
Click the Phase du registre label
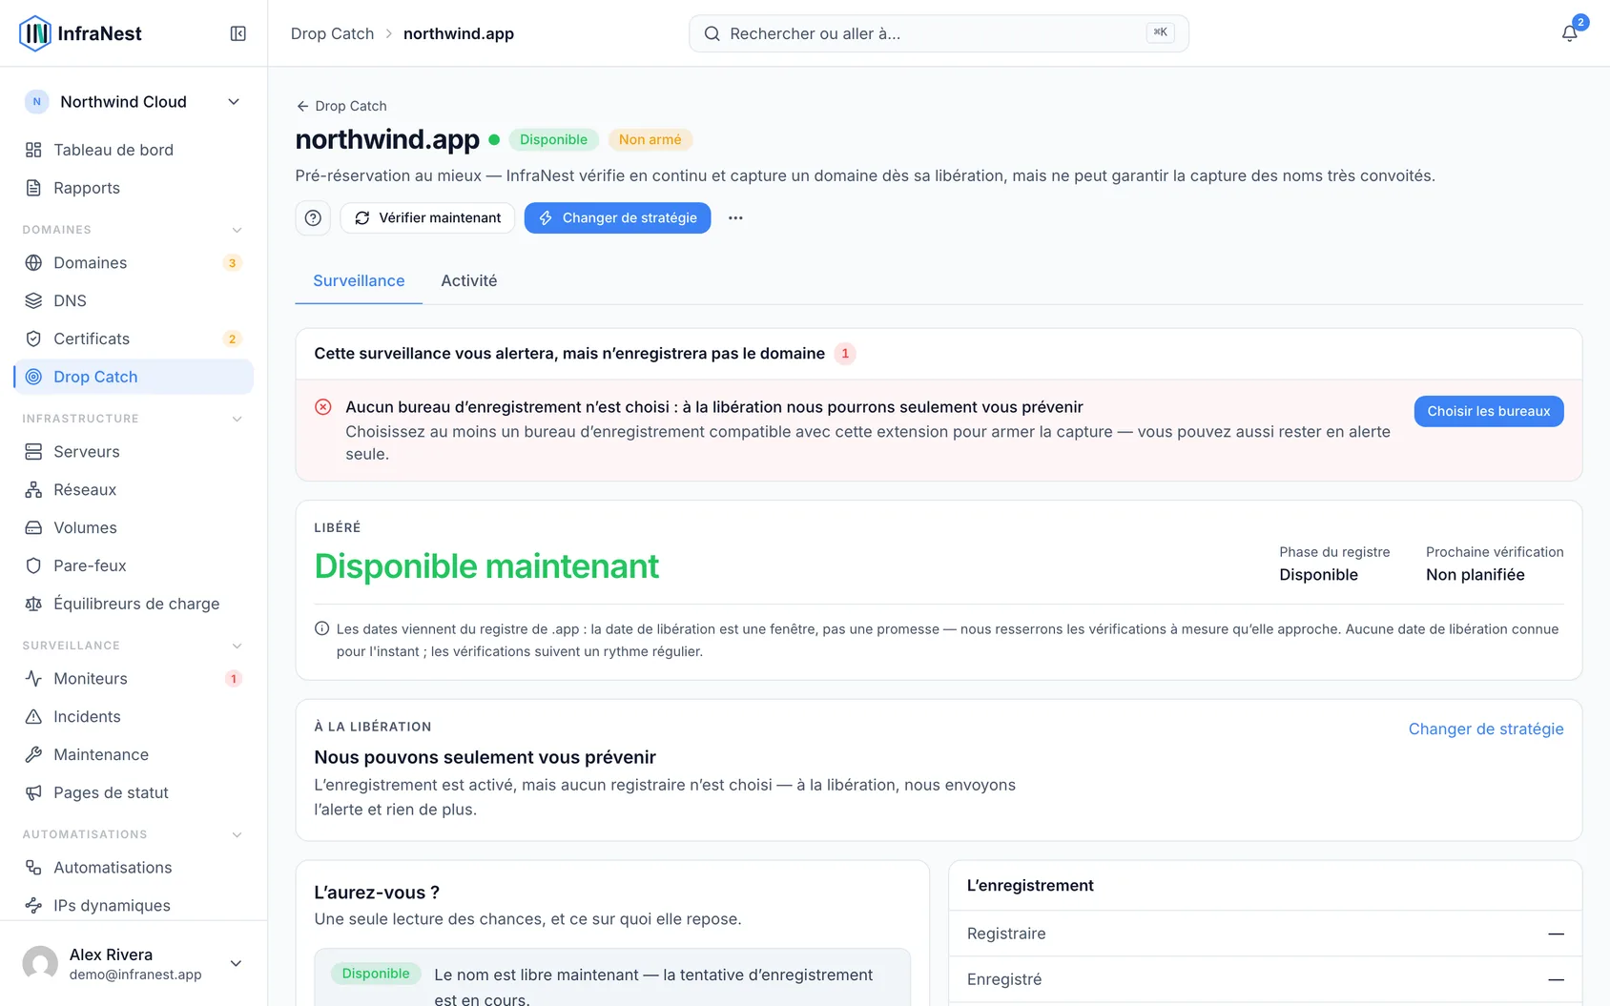[x=1334, y=552]
